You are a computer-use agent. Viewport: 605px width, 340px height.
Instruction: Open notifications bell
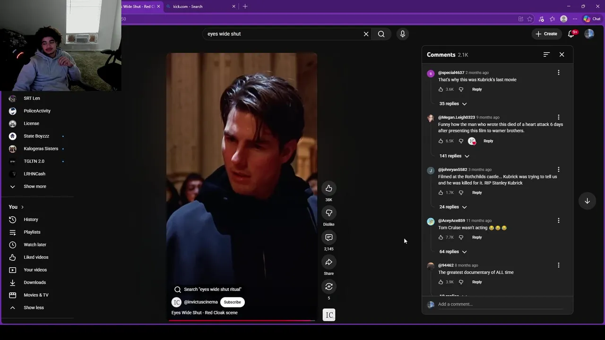(571, 34)
